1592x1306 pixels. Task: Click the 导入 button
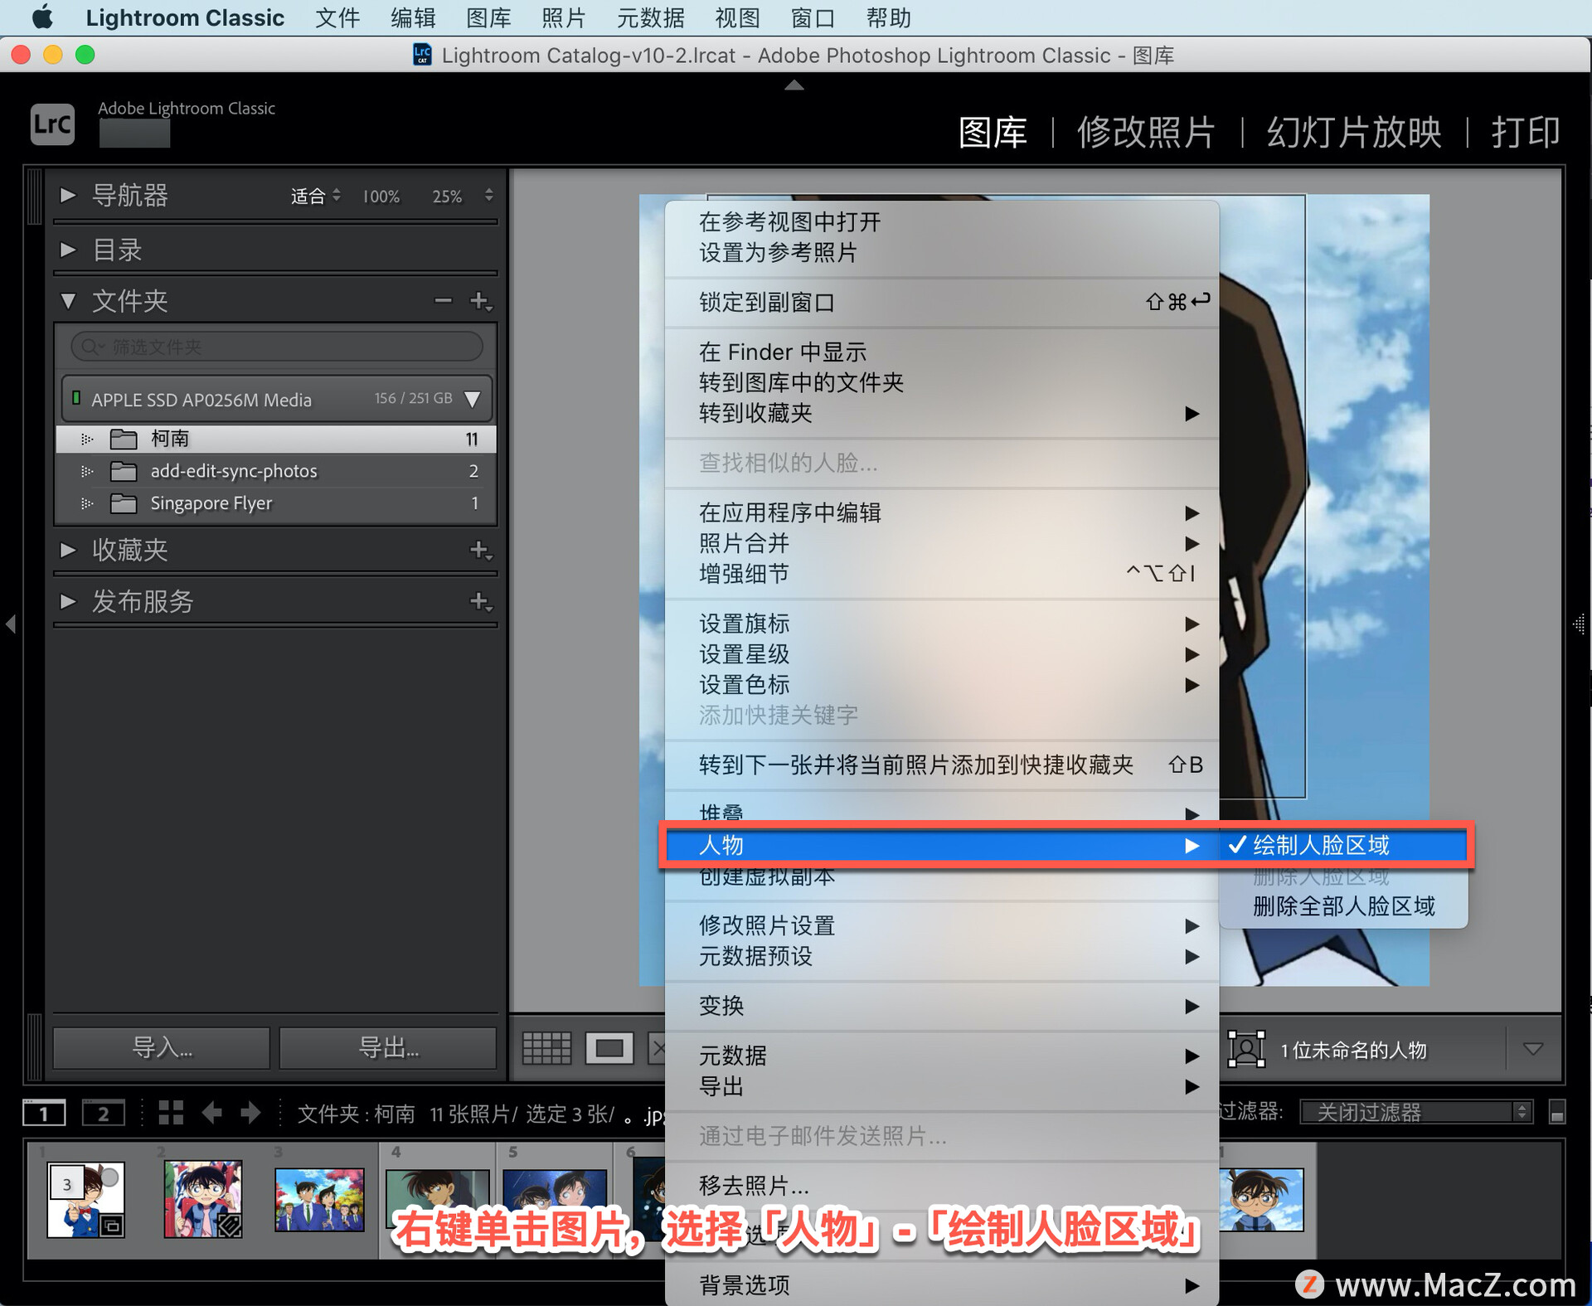[162, 1048]
